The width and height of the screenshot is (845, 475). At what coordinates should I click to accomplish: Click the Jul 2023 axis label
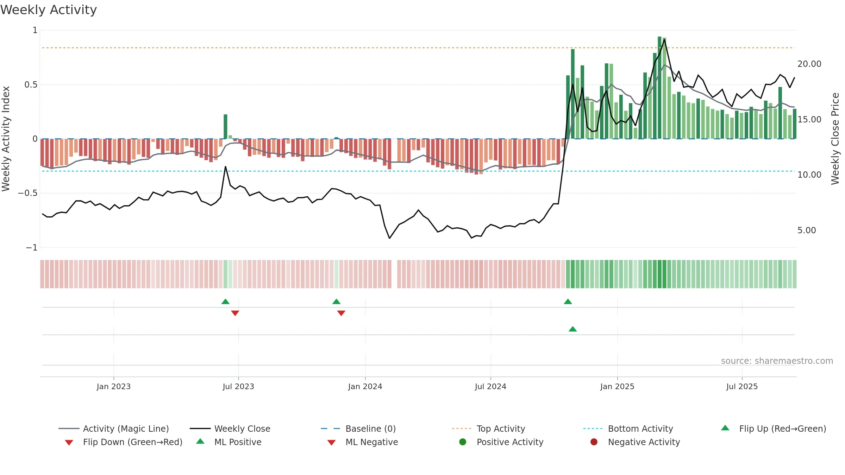pos(238,386)
